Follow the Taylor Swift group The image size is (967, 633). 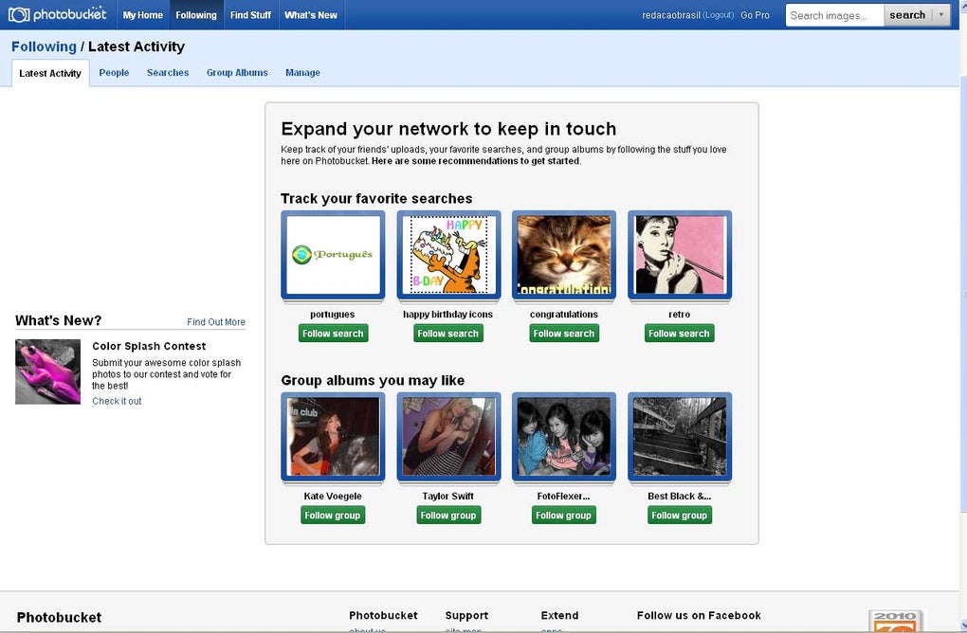pyautogui.click(x=448, y=515)
